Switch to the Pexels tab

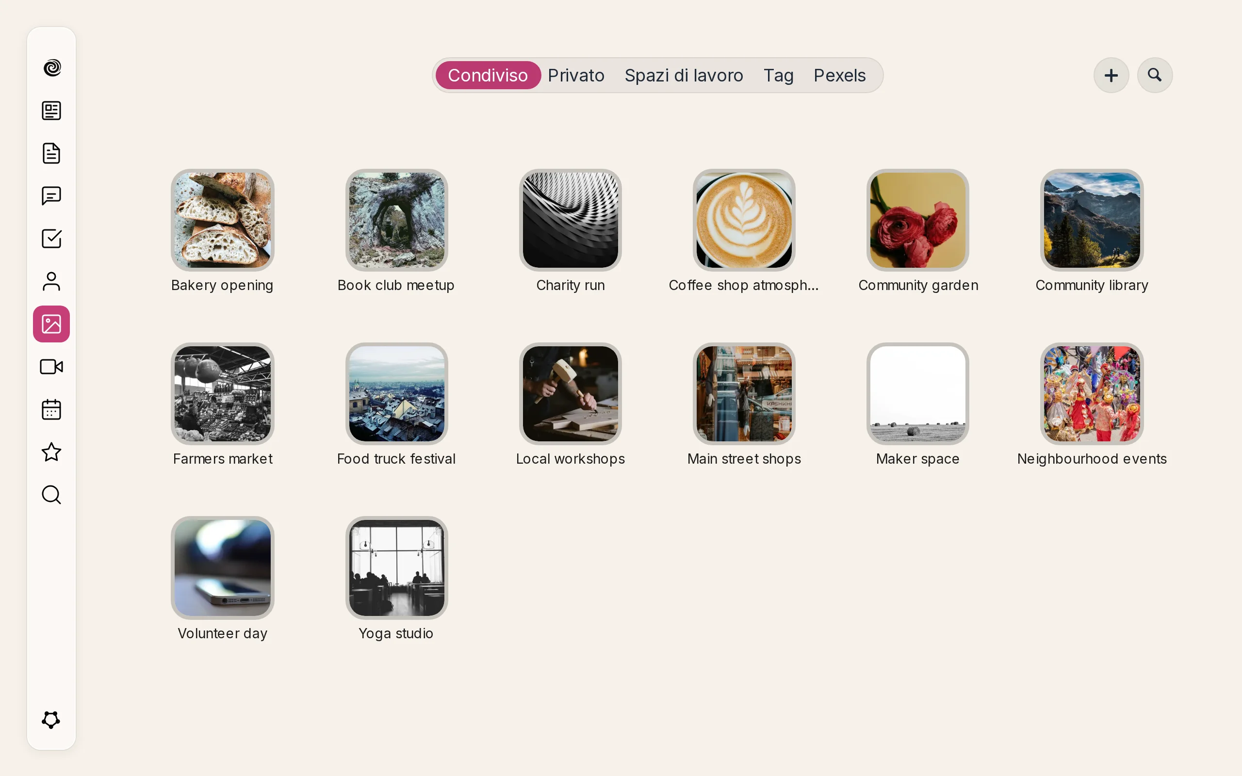pos(840,76)
